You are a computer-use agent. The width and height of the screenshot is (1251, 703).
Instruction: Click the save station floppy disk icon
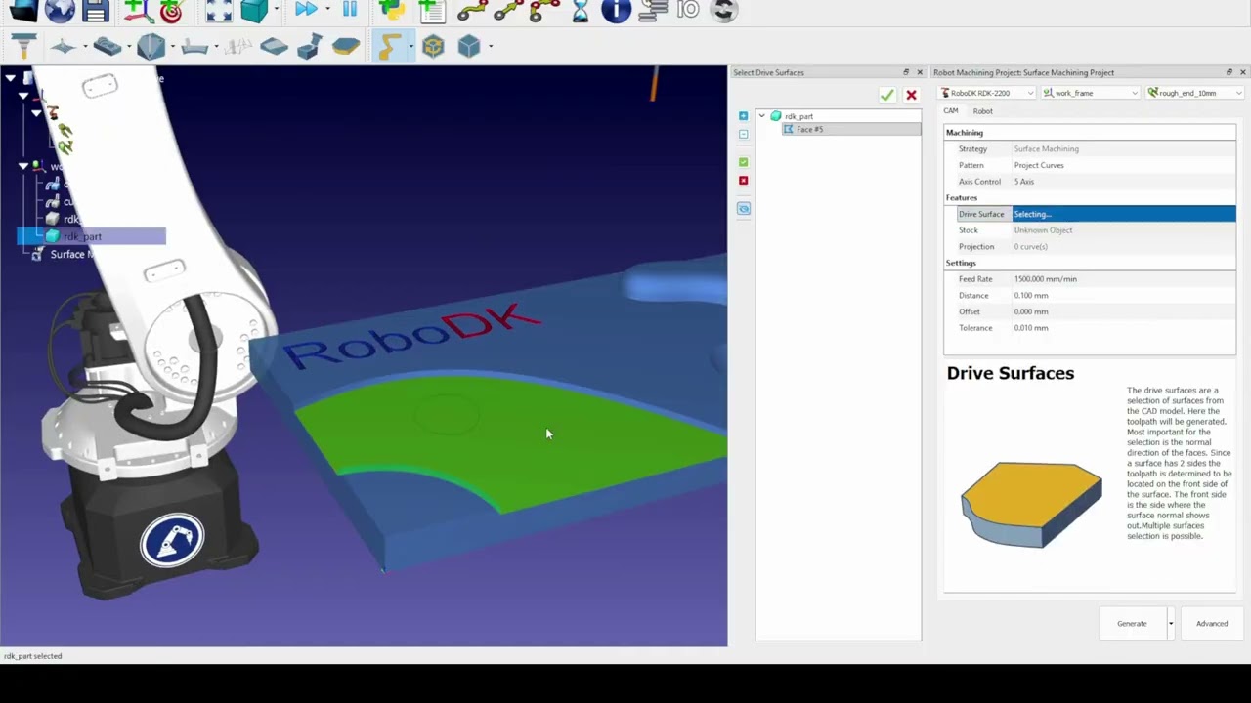[96, 11]
